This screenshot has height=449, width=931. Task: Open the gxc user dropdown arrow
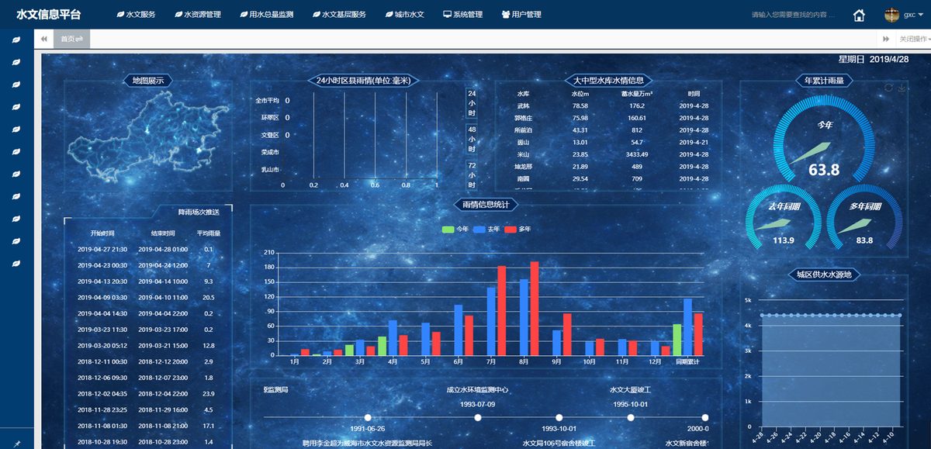[921, 15]
